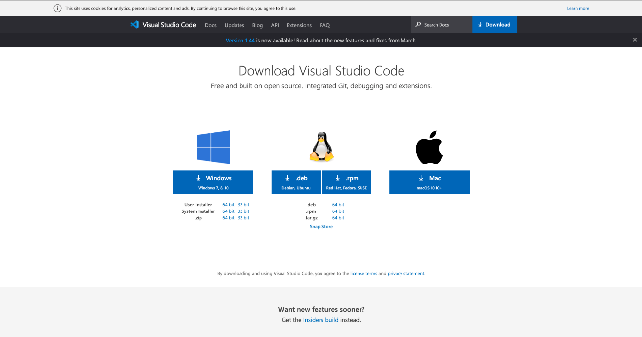Select User Installer 64 bit link
Image resolution: width=642 pixels, height=337 pixels.
(228, 205)
